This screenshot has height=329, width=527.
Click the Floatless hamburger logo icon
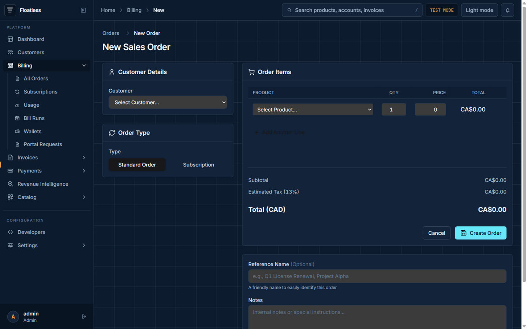coord(10,10)
